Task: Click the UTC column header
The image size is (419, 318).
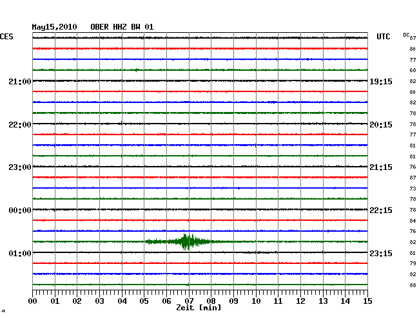Action: (383, 37)
